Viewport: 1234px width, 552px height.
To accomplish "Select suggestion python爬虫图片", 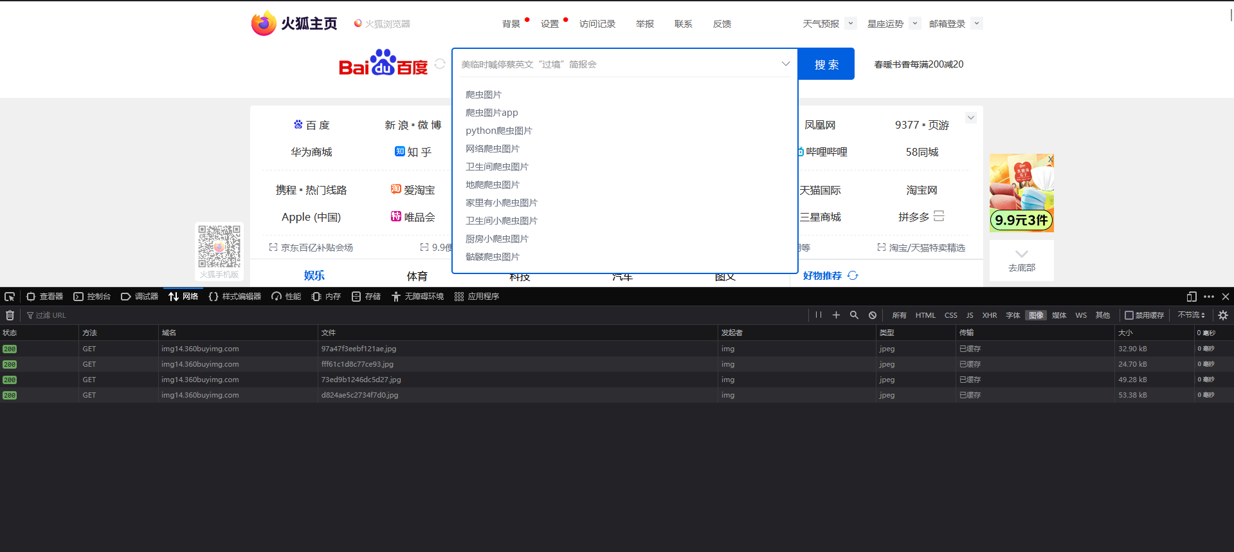I will pos(499,131).
